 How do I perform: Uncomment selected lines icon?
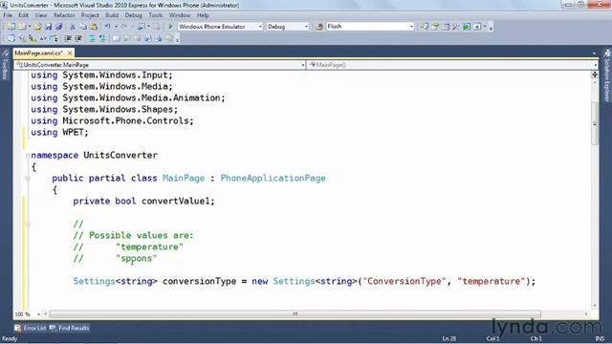pos(102,38)
